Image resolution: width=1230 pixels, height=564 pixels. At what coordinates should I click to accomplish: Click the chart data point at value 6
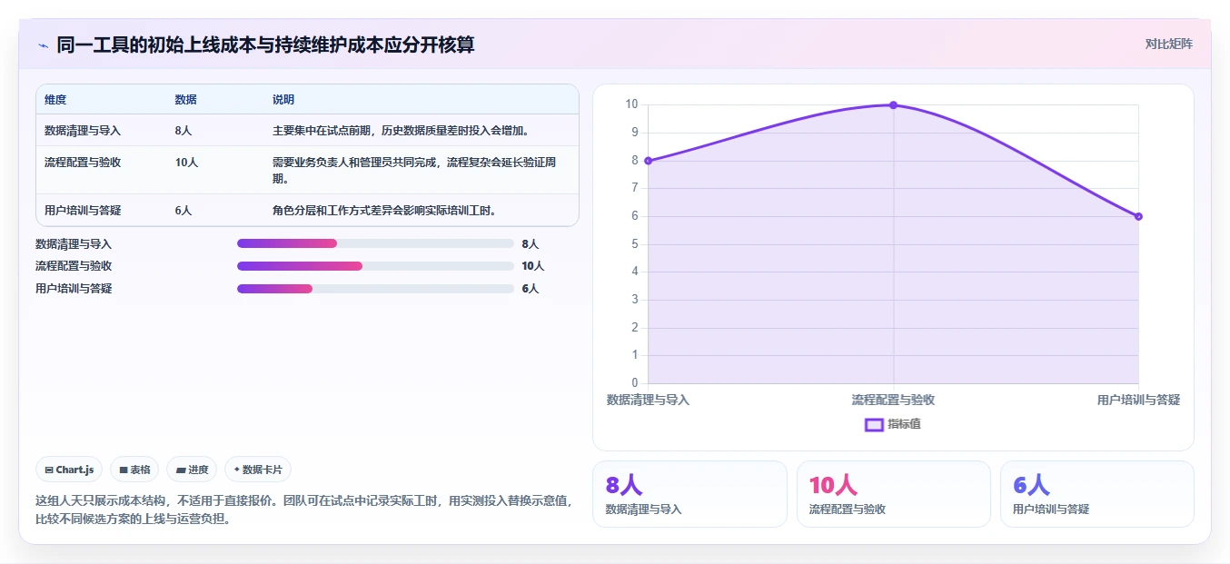pos(1138,216)
